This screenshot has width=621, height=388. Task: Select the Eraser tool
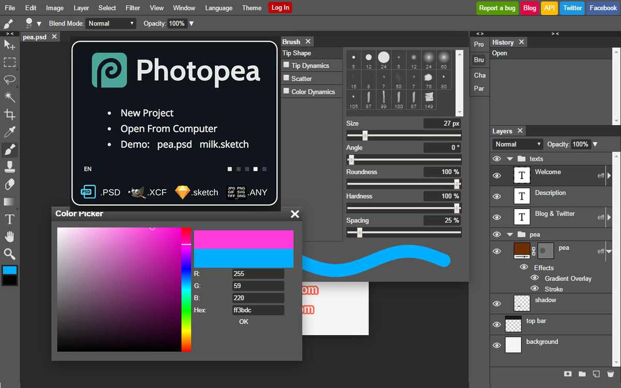(x=9, y=184)
